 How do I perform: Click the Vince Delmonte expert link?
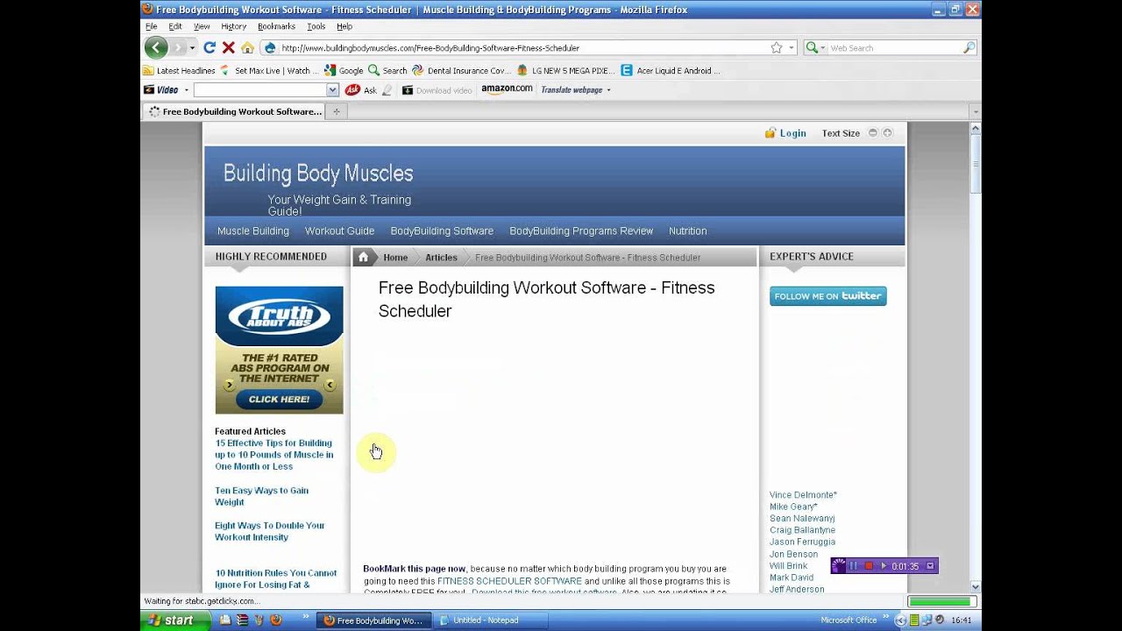(x=803, y=494)
